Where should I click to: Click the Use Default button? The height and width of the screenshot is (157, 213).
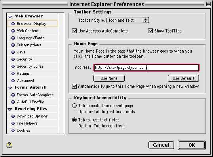[x=183, y=78]
